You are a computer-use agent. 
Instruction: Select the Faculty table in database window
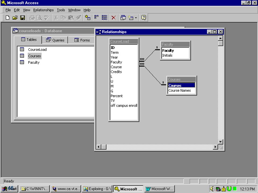coord(34,62)
